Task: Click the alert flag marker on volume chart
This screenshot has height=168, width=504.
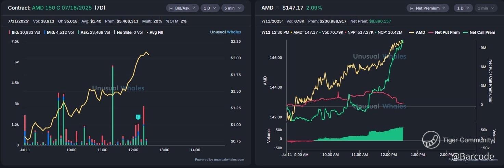Action: (138, 117)
